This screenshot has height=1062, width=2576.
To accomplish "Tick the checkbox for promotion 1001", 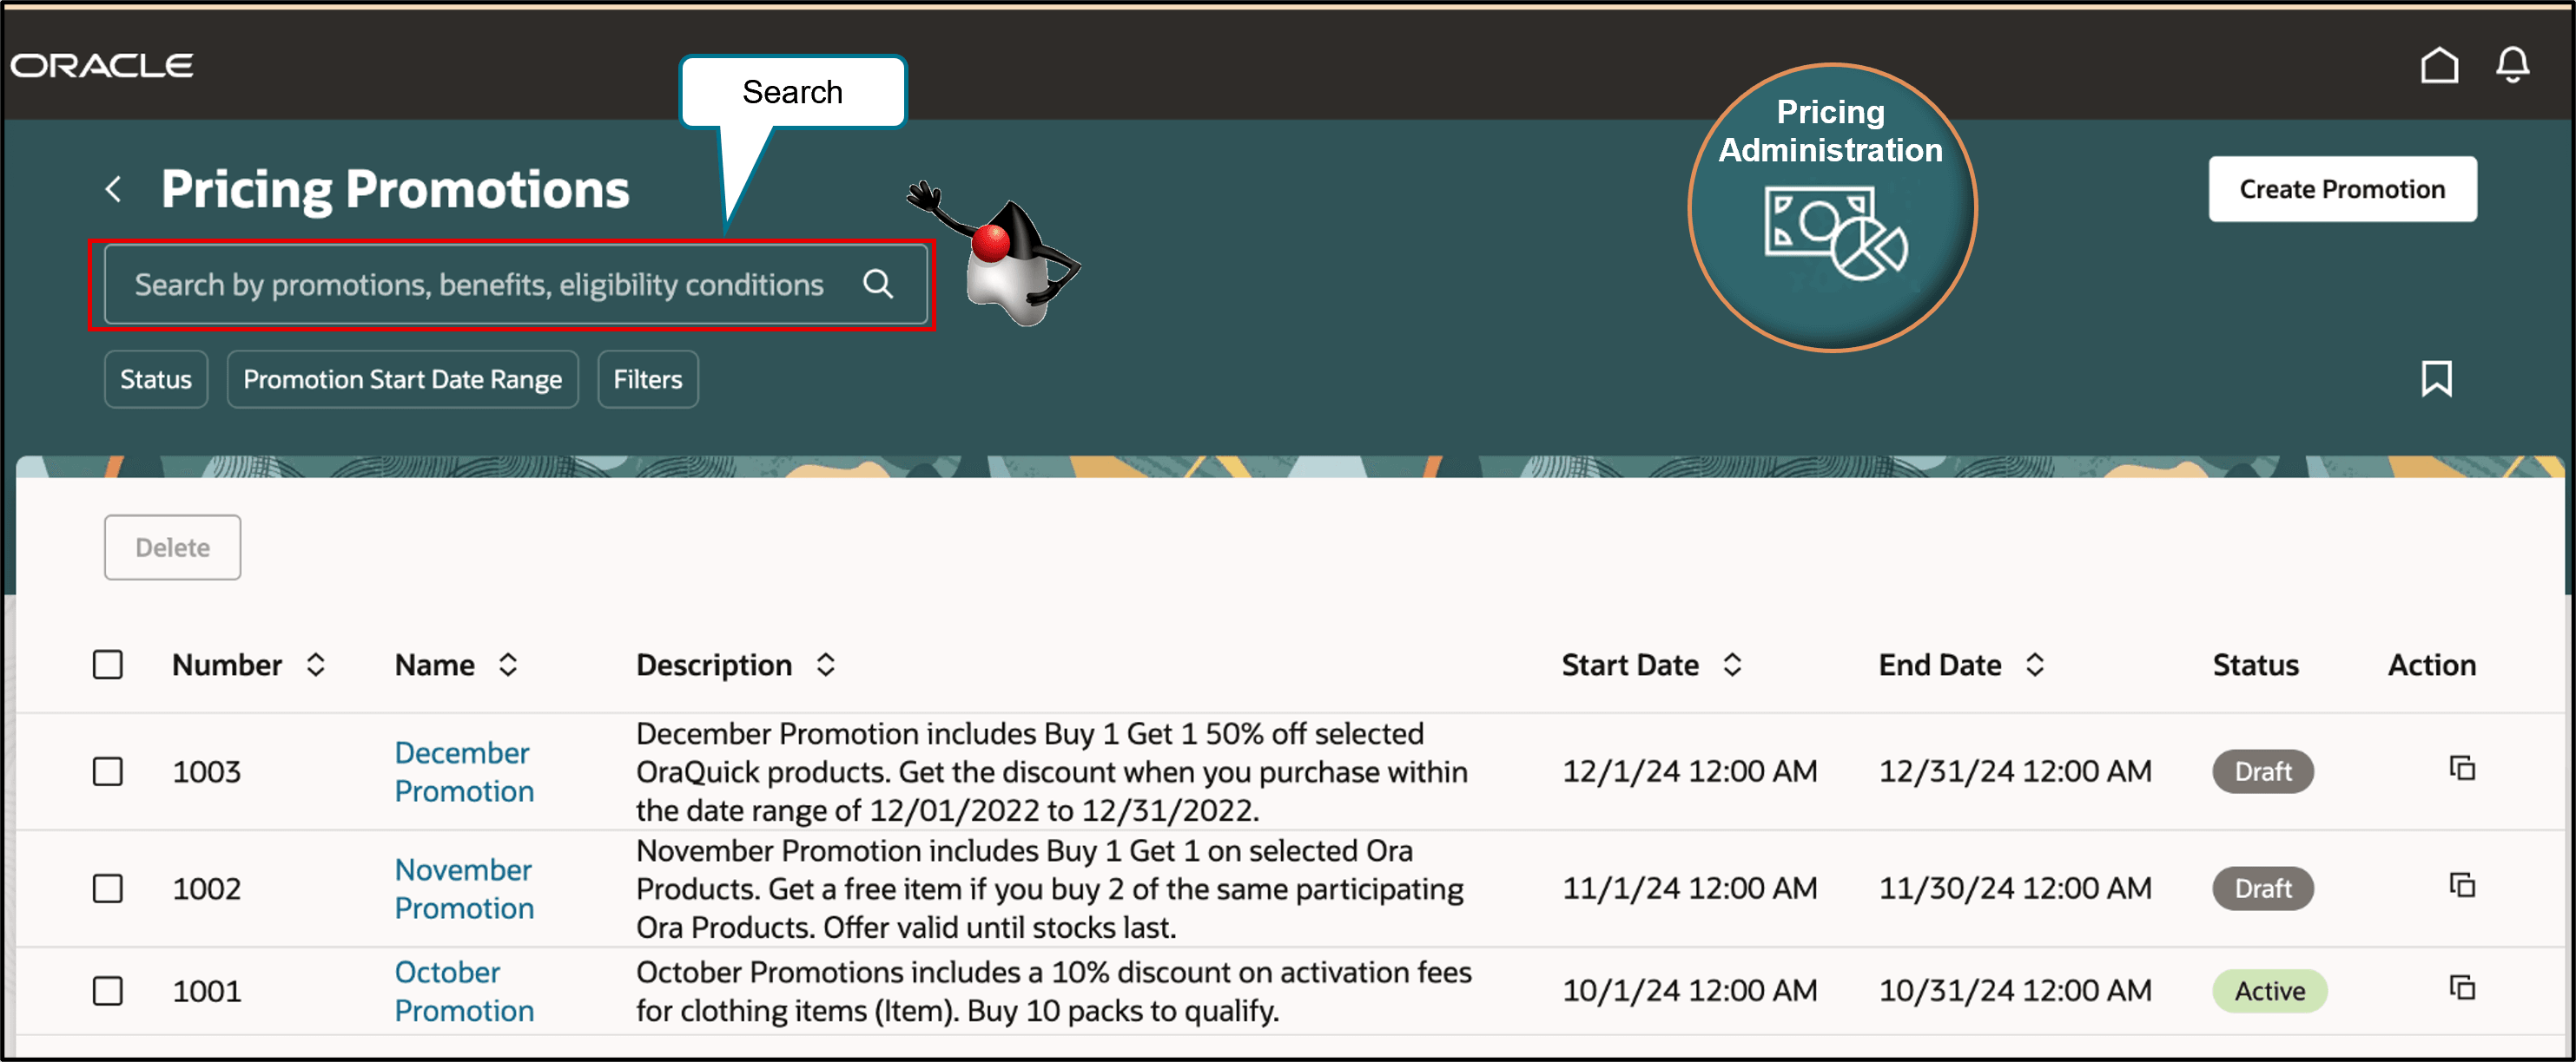I will click(x=108, y=991).
